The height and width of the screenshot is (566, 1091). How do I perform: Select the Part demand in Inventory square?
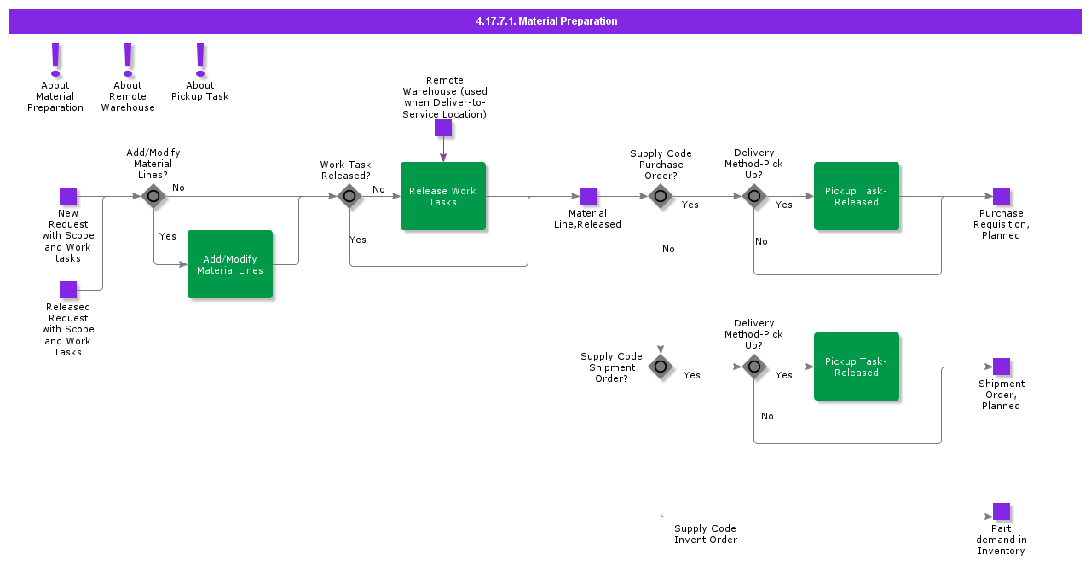click(1002, 511)
